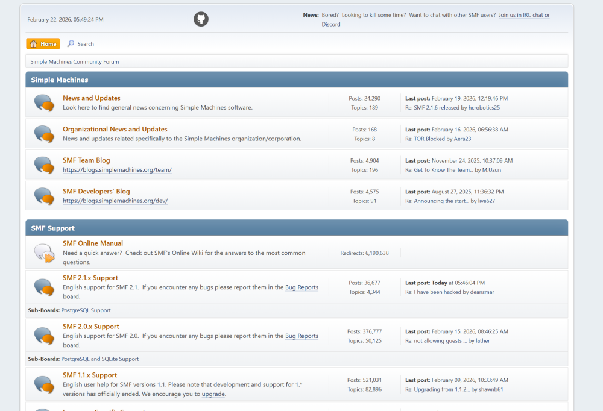Open last post Re: Upgrading from 1.1.2...
This screenshot has width=603, height=411.
[438, 389]
